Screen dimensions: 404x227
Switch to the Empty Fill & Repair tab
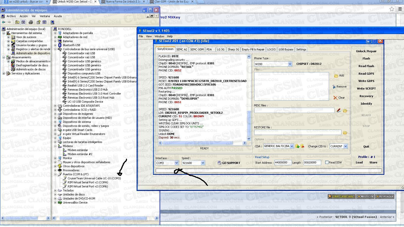pyautogui.click(x=253, y=49)
